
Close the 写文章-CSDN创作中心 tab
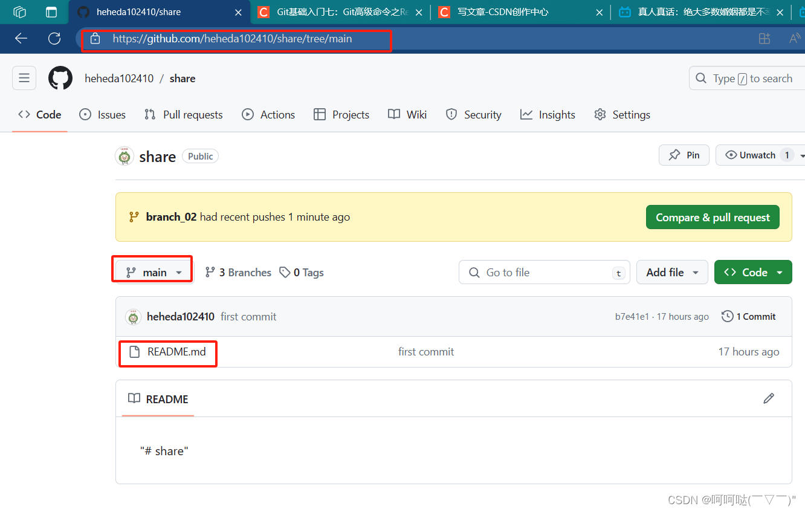pos(599,12)
